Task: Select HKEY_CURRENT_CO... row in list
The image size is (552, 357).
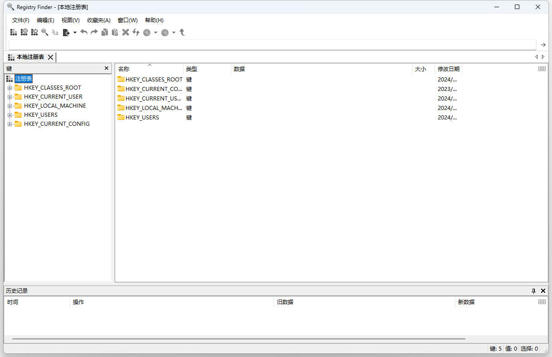Action: coord(289,89)
